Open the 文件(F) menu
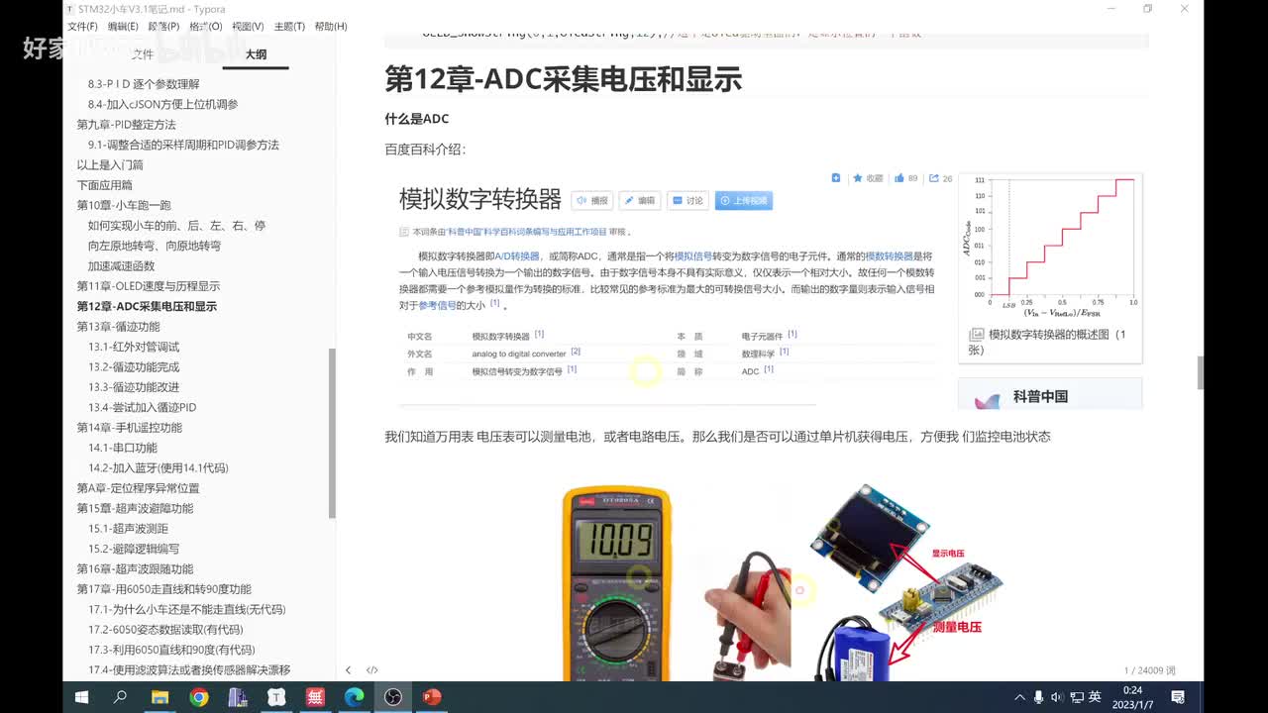This screenshot has height=713, width=1268. [x=82, y=27]
